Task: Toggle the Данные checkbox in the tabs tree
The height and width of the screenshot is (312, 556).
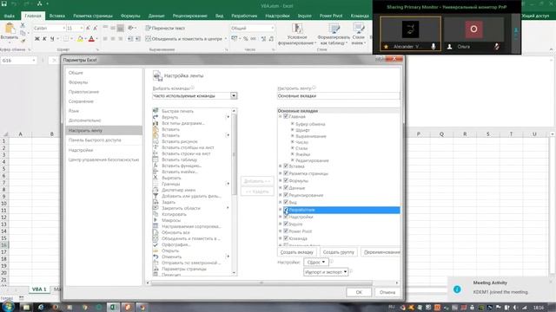Action: tap(286, 188)
